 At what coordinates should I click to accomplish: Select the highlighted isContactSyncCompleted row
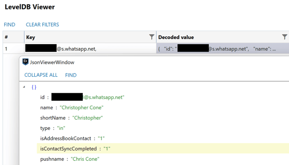coord(163,148)
